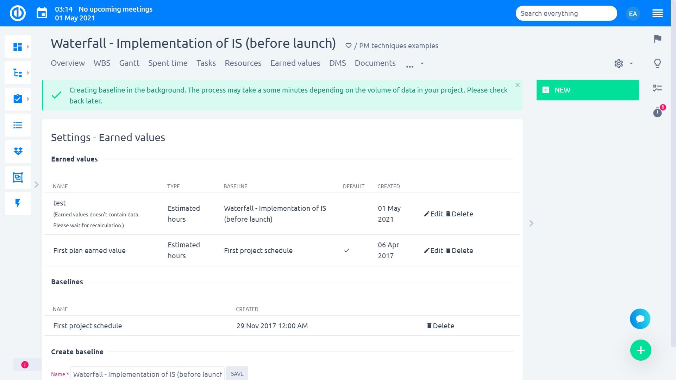Click the checklist icon in right panel
Image resolution: width=676 pixels, height=380 pixels.
657,88
